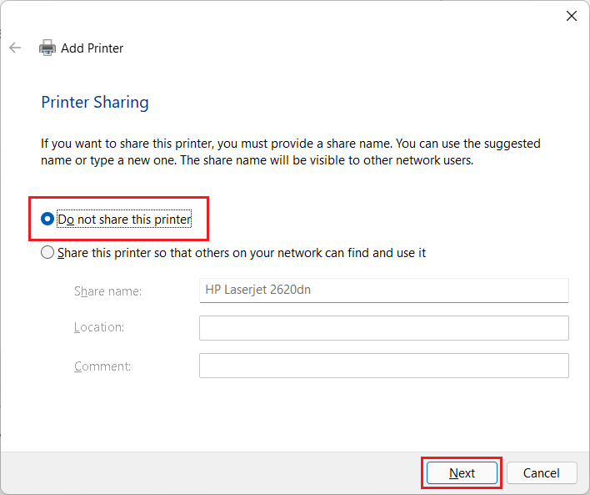
Task: Click the 'Add Printer' title text
Action: pos(92,48)
